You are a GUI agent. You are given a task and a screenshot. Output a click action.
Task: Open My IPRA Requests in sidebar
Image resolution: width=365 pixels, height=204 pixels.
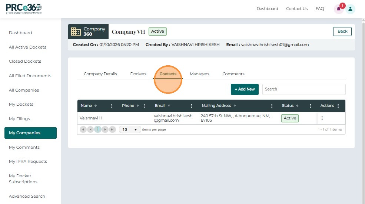[28, 161]
